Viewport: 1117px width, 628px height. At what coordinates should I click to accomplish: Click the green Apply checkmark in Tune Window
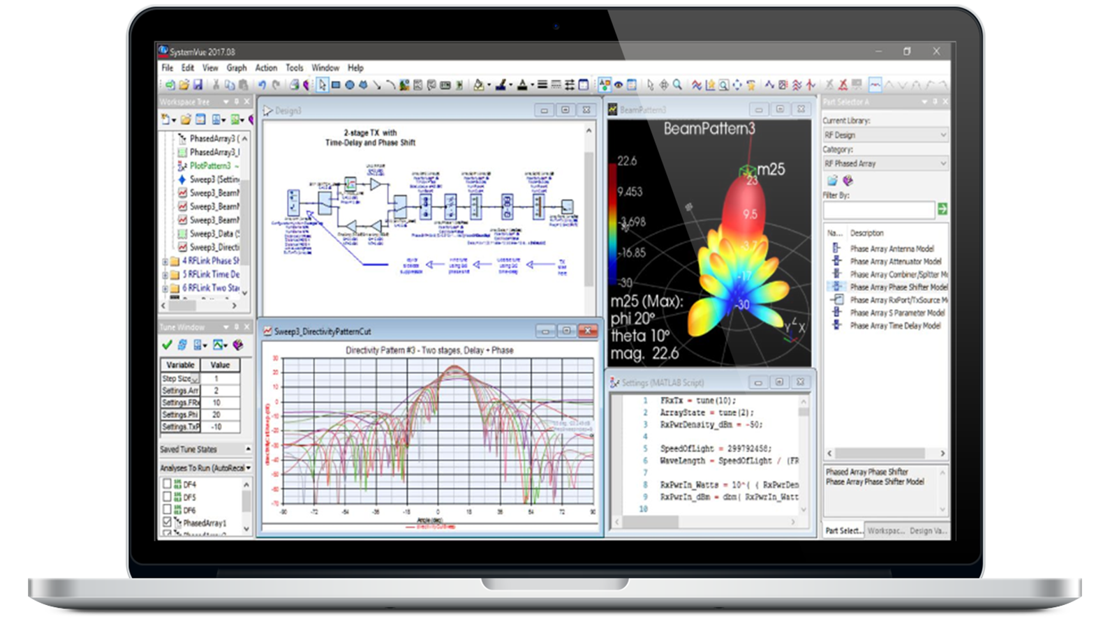(x=167, y=345)
